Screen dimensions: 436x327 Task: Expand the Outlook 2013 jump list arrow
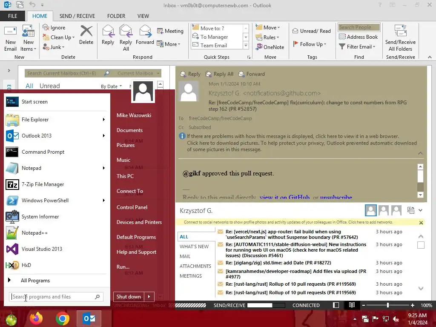[x=104, y=136]
